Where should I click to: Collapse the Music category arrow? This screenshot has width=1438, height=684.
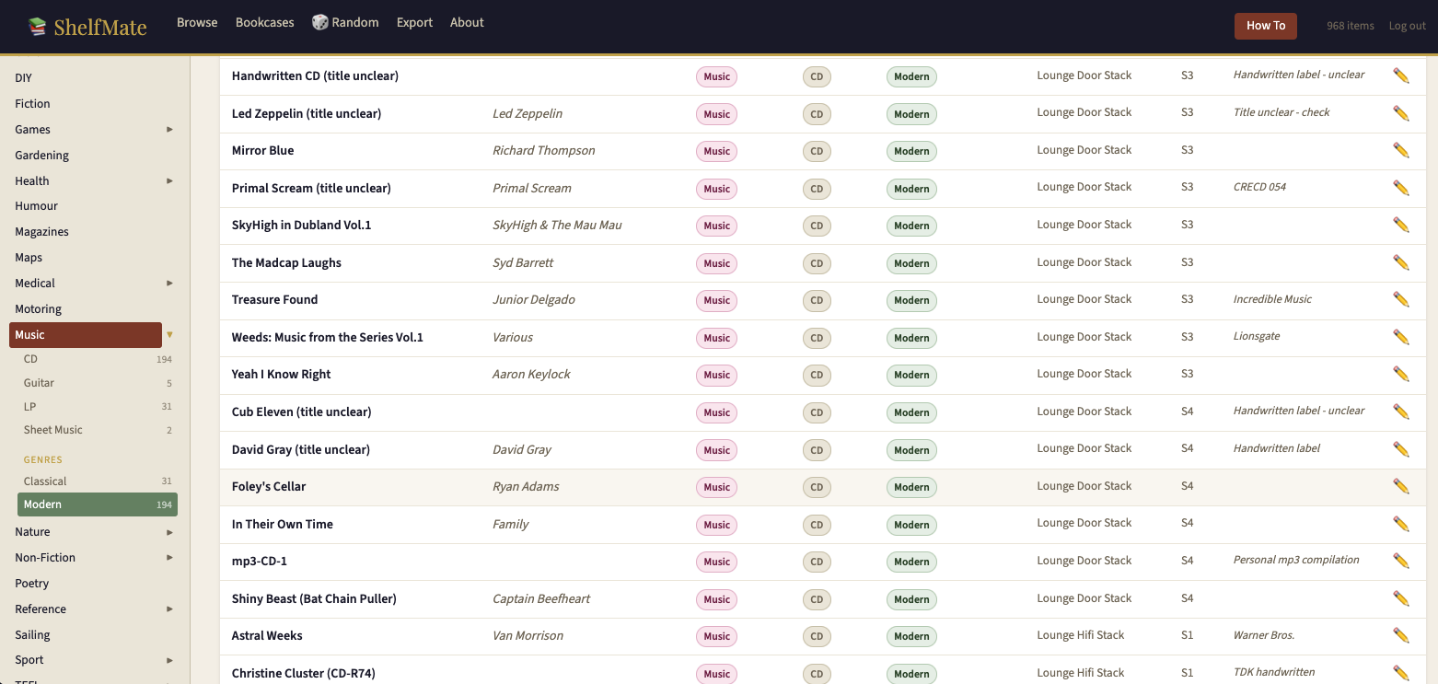(169, 335)
